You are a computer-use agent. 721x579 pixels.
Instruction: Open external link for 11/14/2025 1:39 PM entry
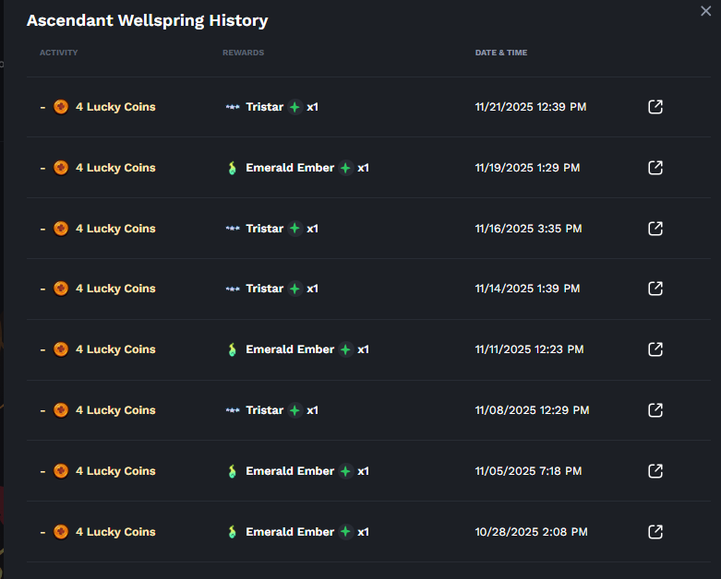click(655, 289)
